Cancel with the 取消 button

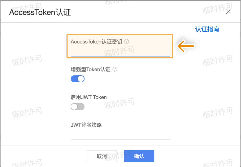pyautogui.click(x=102, y=156)
